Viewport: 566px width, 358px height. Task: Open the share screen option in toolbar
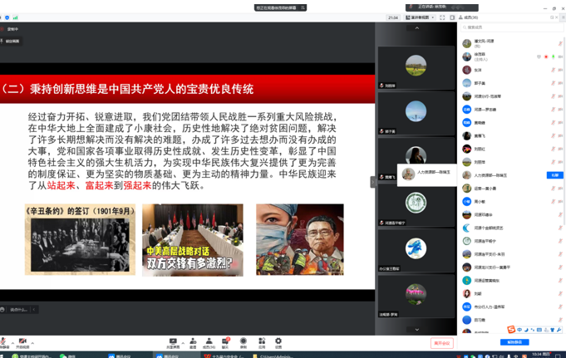pos(173,341)
